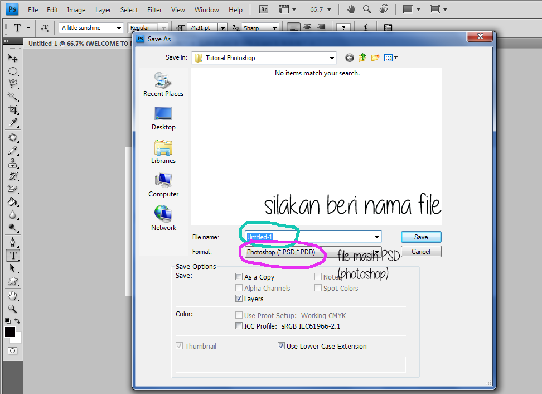Uncheck the Layers checkbox
542x394 pixels.
tap(239, 299)
